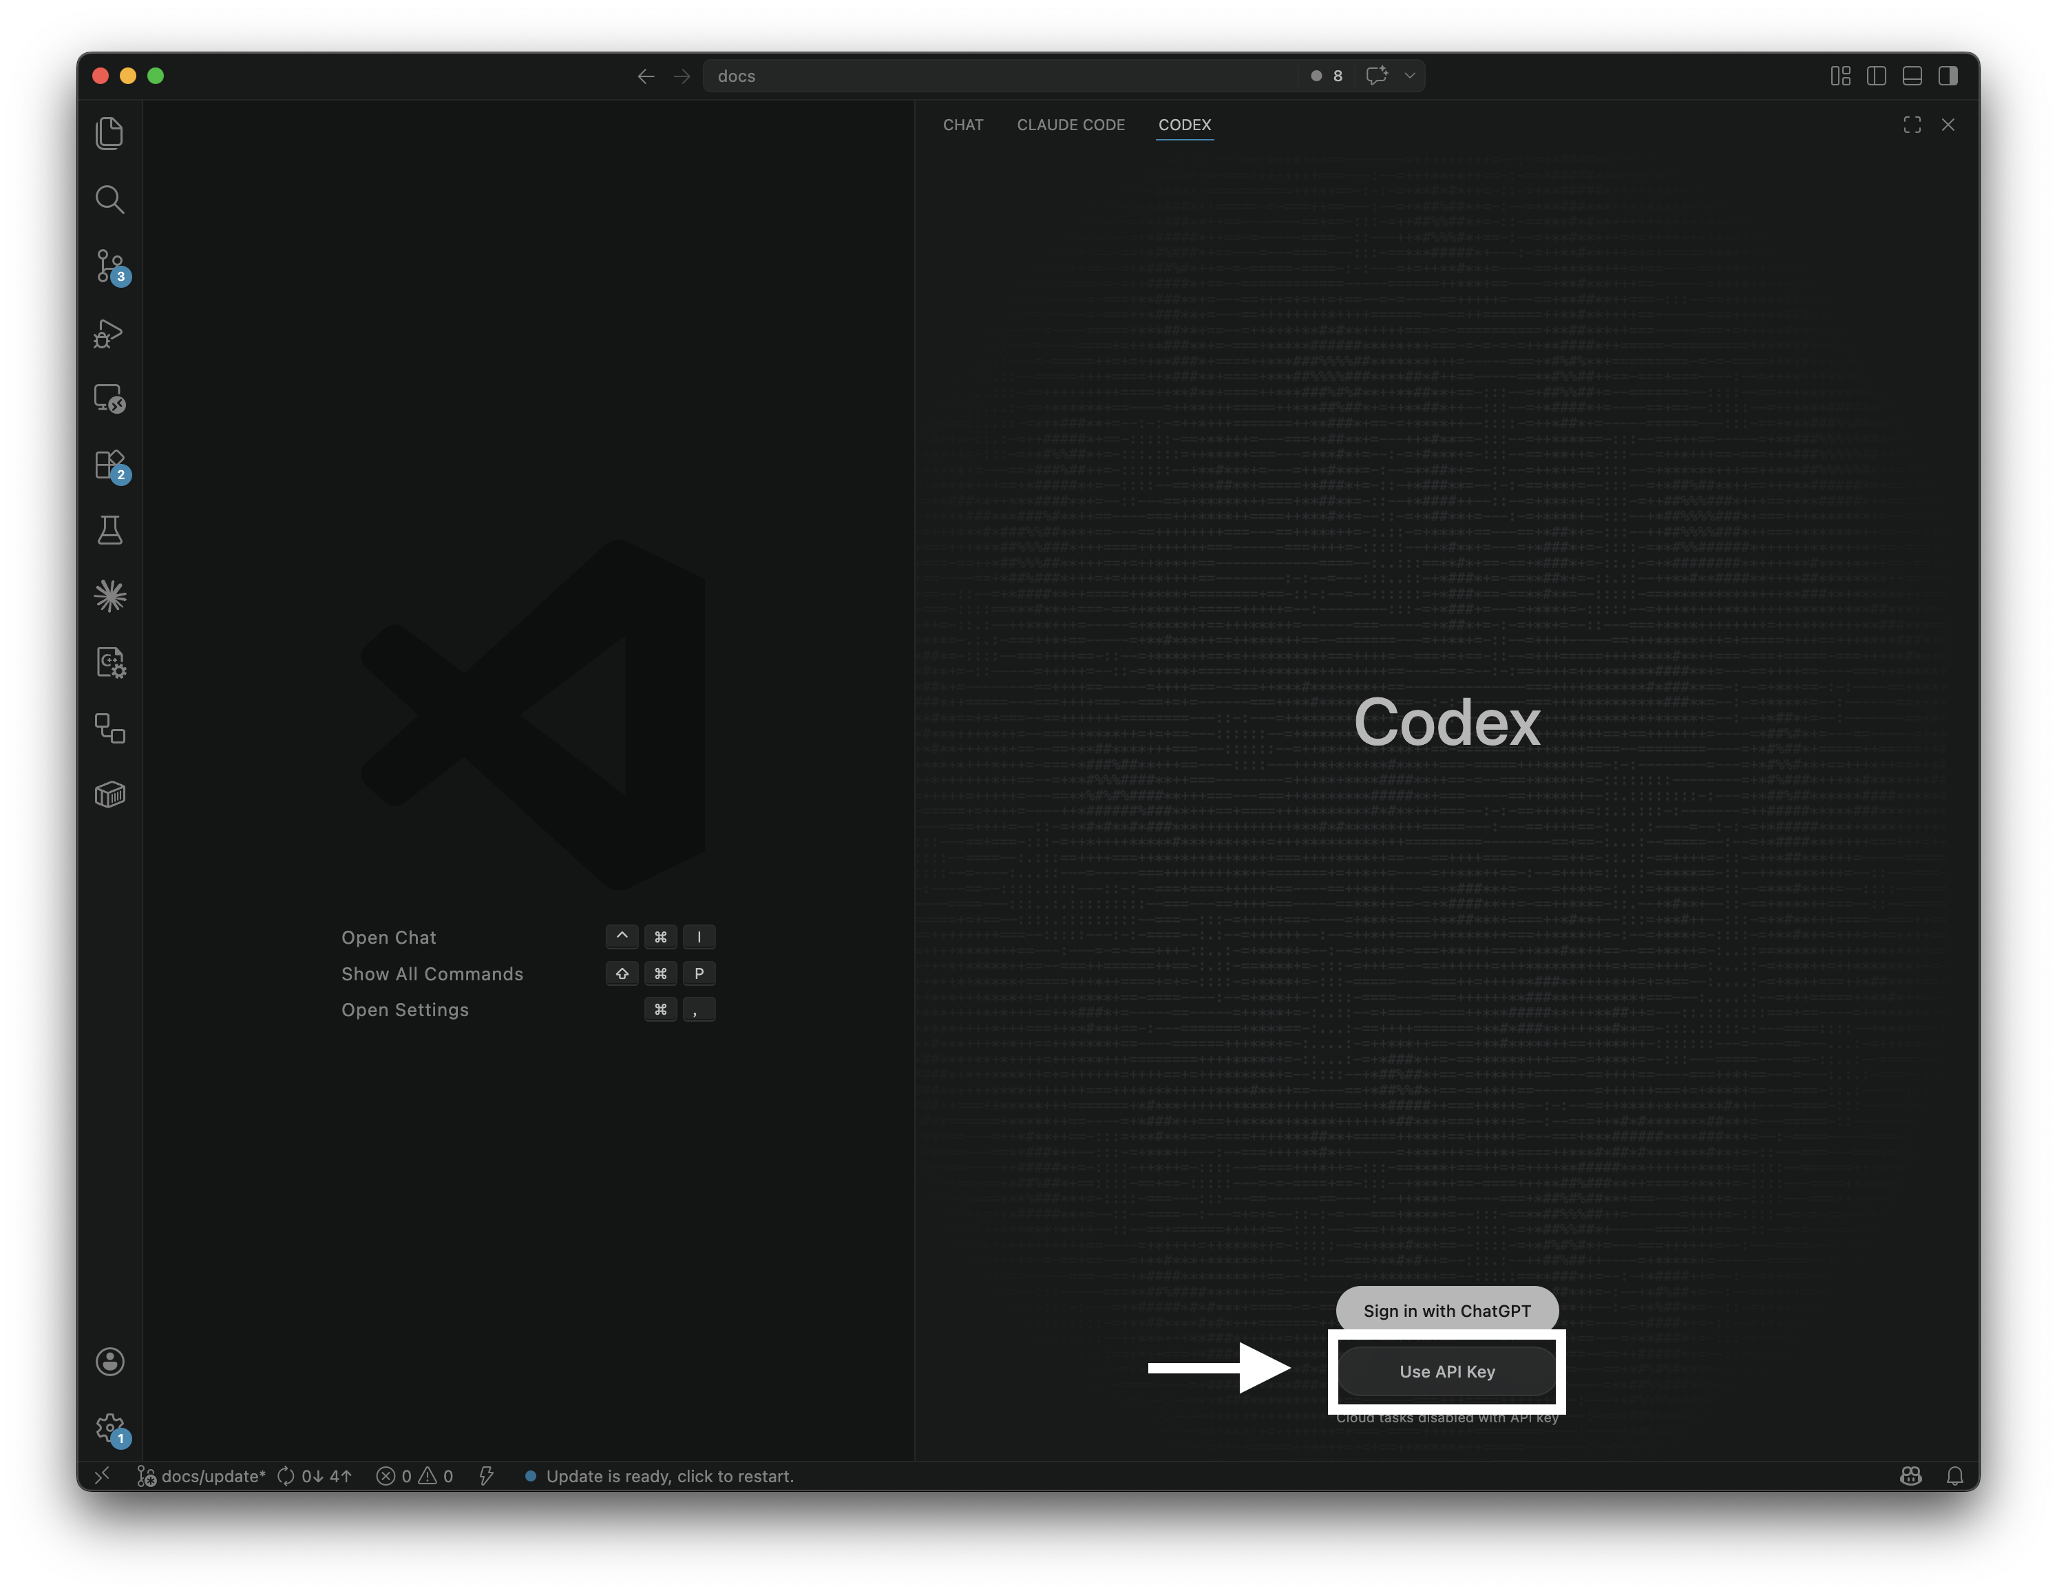The height and width of the screenshot is (1593, 2057).
Task: Maximize the Codex panel
Action: pyautogui.click(x=1912, y=125)
